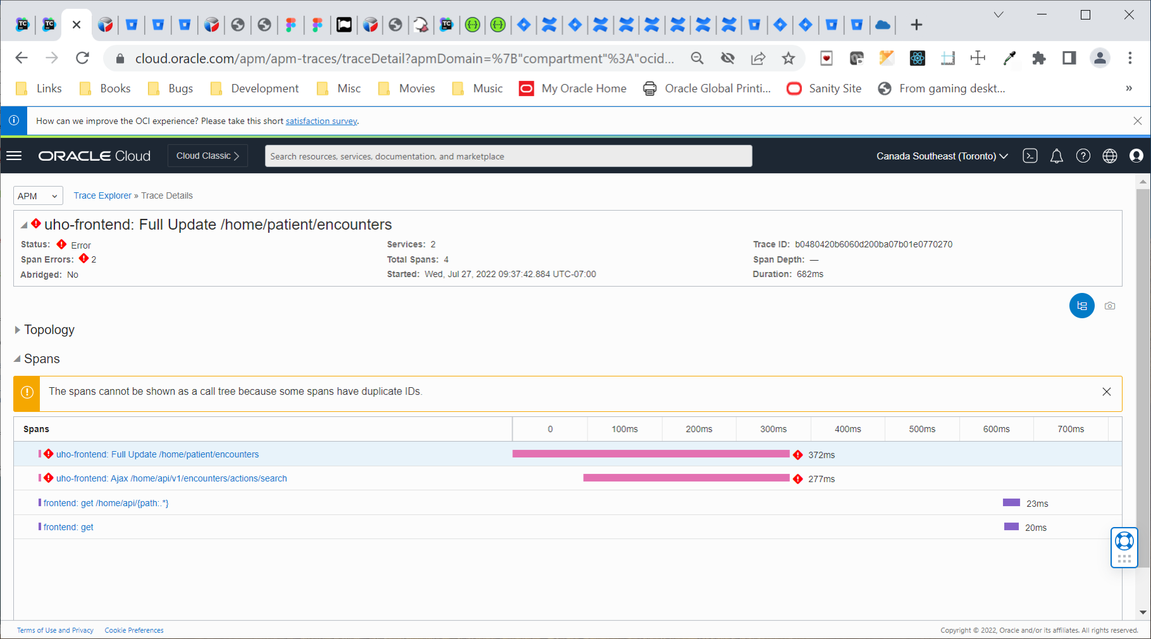This screenshot has height=639, width=1151.
Task: Click the Trace ID value text
Action: coord(873,244)
